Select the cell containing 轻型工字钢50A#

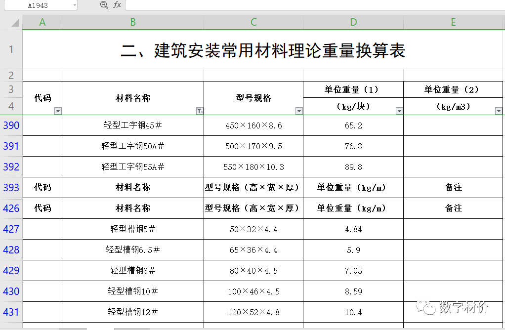click(133, 146)
